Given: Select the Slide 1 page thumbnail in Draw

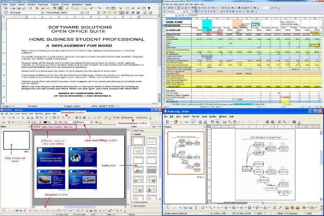Looking at the screenshot, I should point(186,153).
